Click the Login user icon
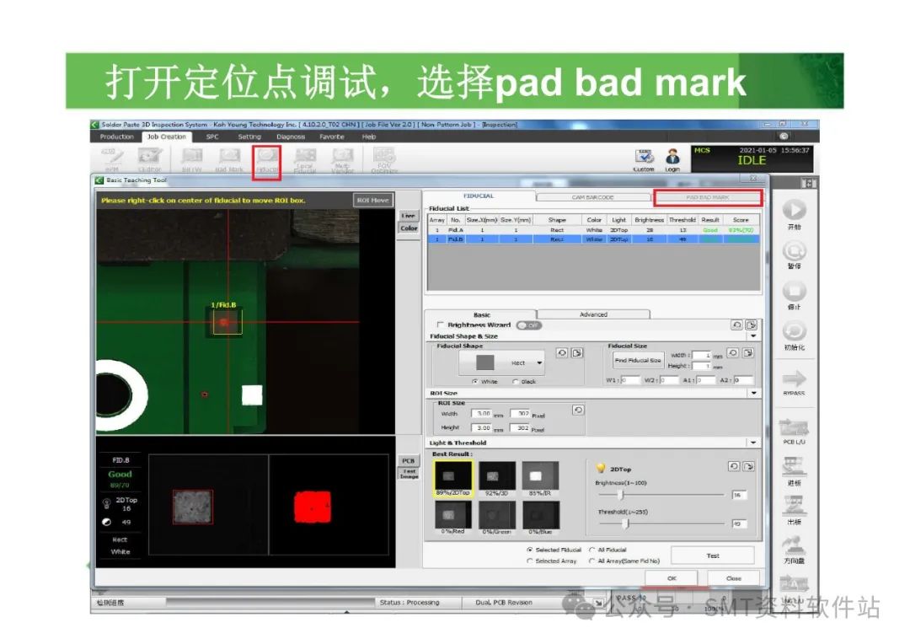 672,160
